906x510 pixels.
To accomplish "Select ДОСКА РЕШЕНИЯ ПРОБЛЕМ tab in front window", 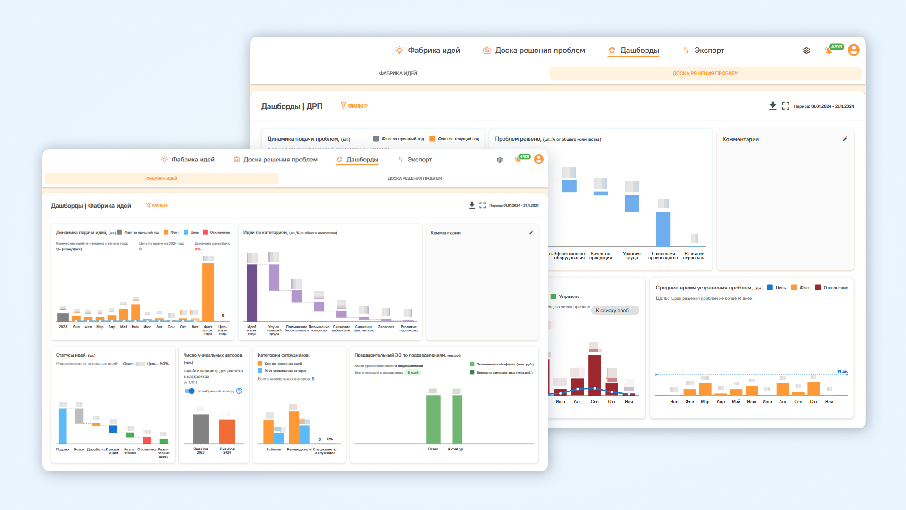I will (415, 178).
